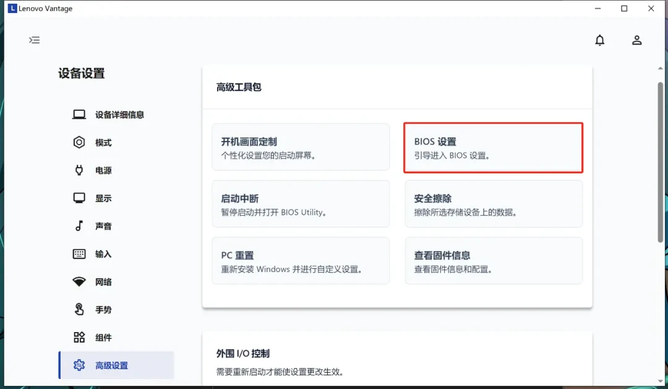Screen dimensions: 668x389
Task: Close the Lenovo Vantage window
Action: coord(651,9)
